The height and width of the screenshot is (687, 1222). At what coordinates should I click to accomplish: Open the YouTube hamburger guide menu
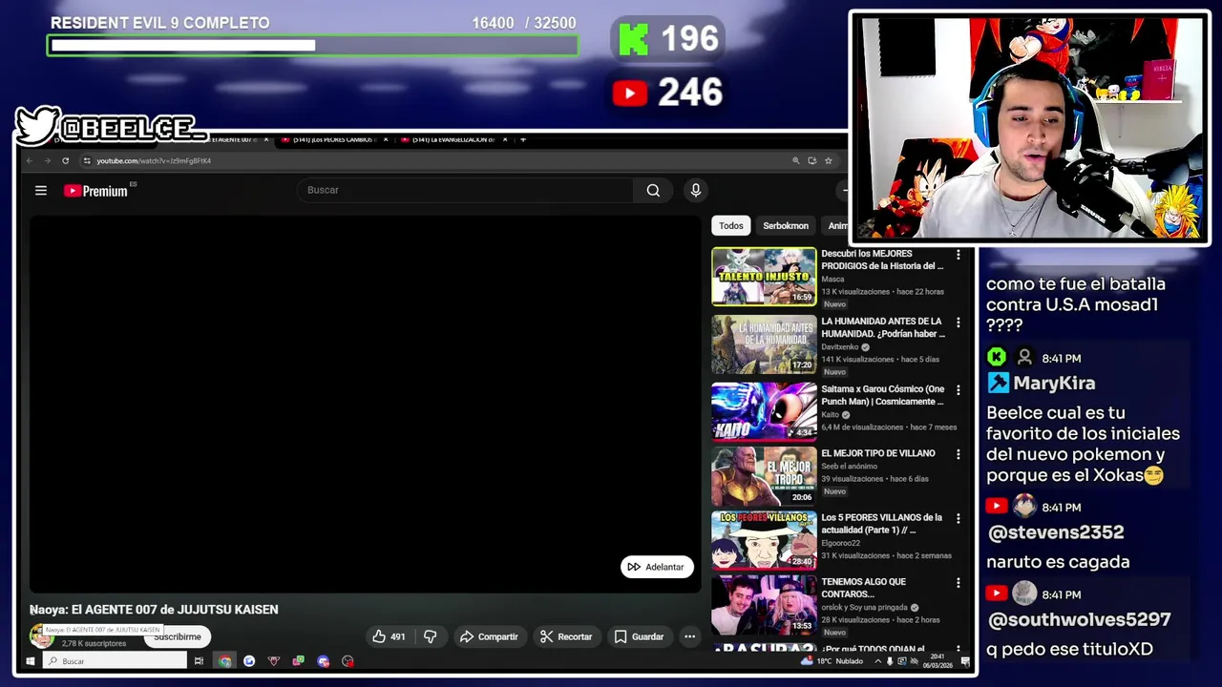41,191
